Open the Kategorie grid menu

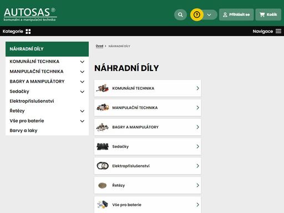pyautogui.click(x=17, y=31)
